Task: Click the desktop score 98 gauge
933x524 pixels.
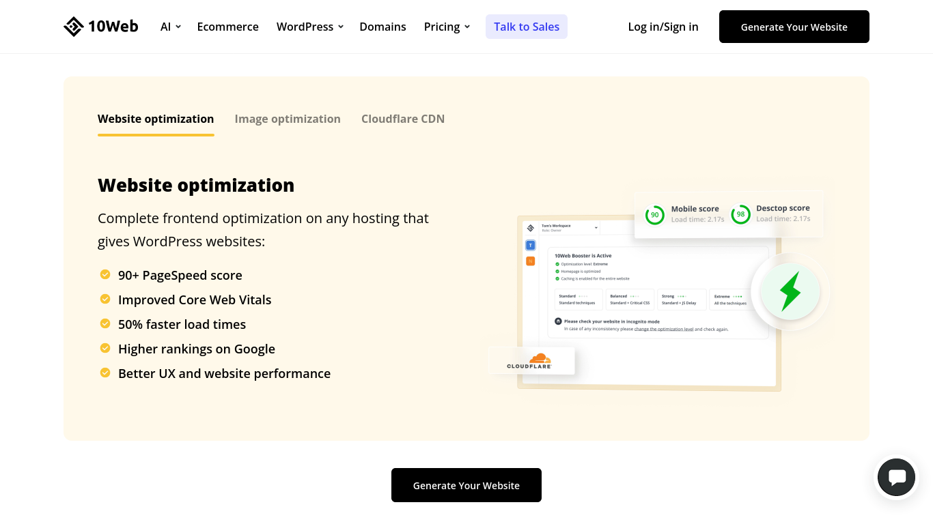Action: tap(740, 214)
